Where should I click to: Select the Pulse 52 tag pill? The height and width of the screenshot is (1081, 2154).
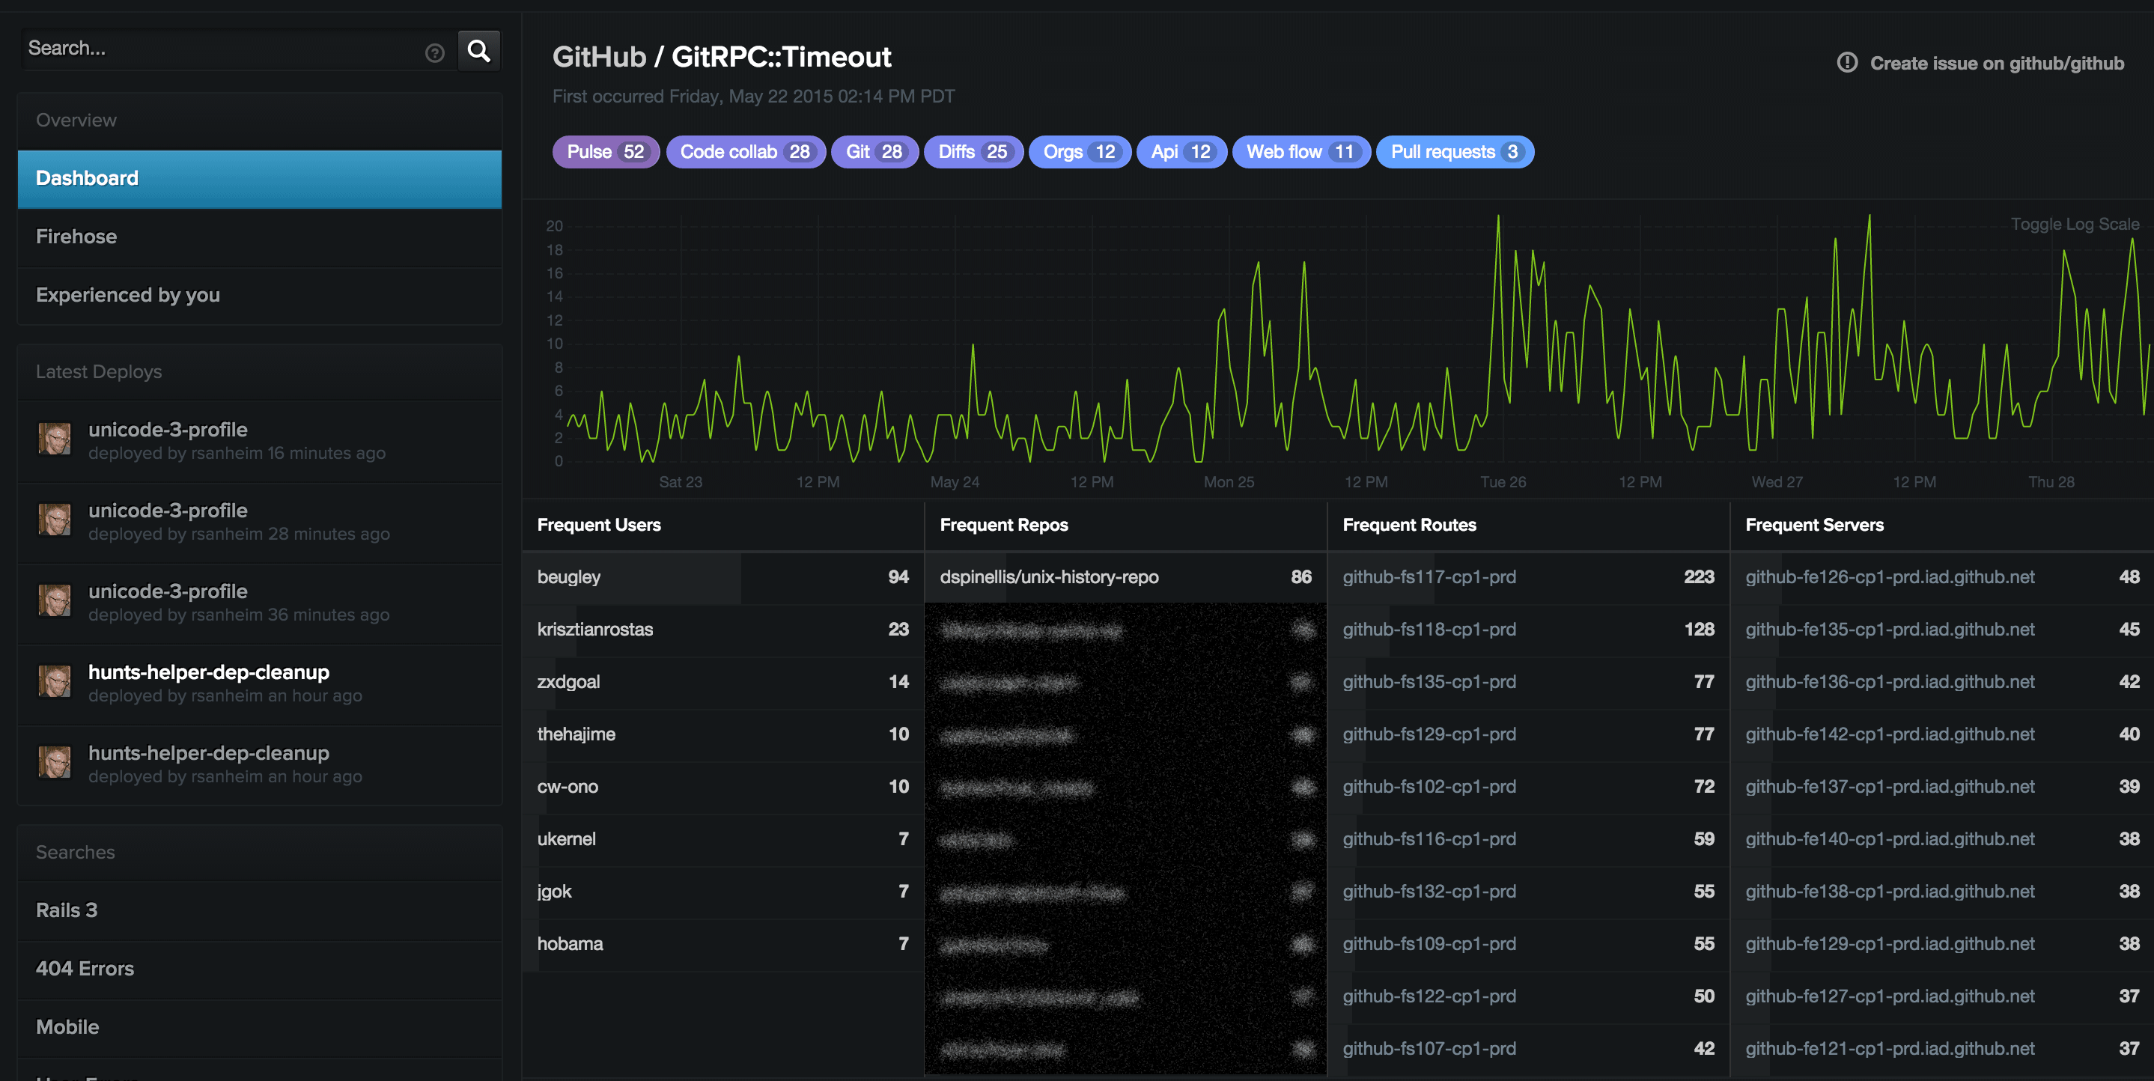point(606,152)
